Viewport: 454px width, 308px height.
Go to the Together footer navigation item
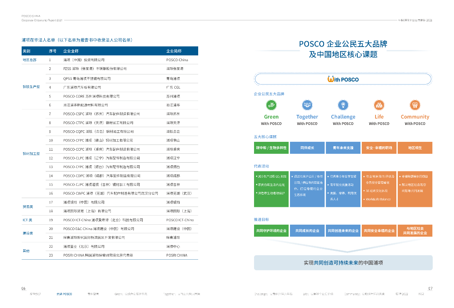click(181, 294)
